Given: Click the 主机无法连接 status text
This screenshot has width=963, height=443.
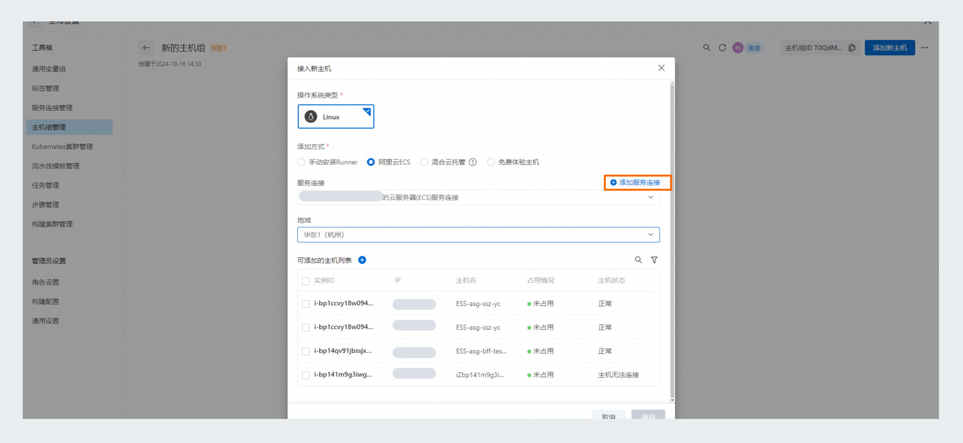Looking at the screenshot, I should (618, 375).
